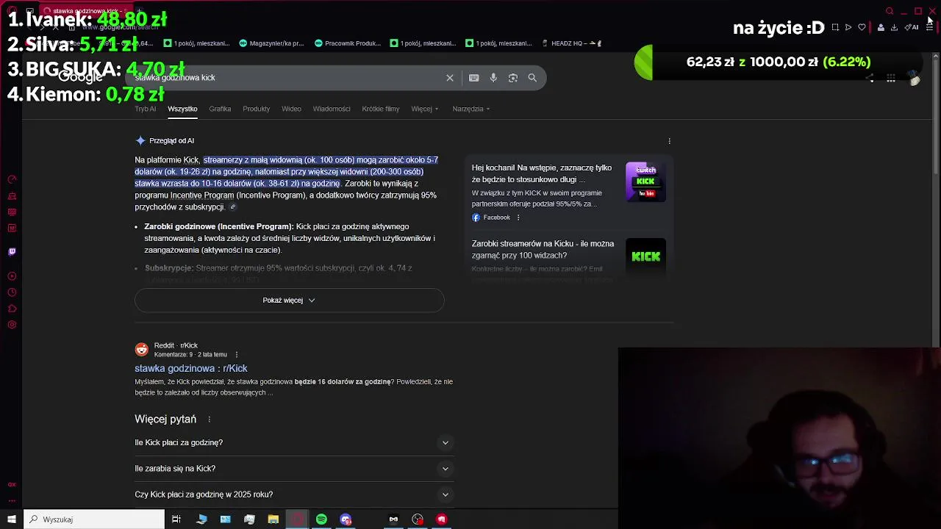
Task: Click the magnifier search submit icon
Action: click(x=532, y=78)
